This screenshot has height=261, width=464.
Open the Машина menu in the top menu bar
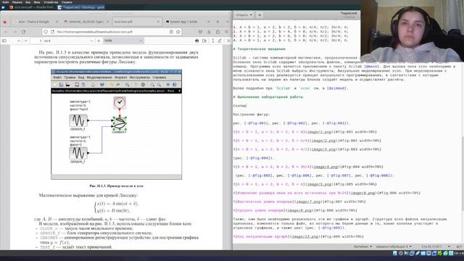[17, 2]
